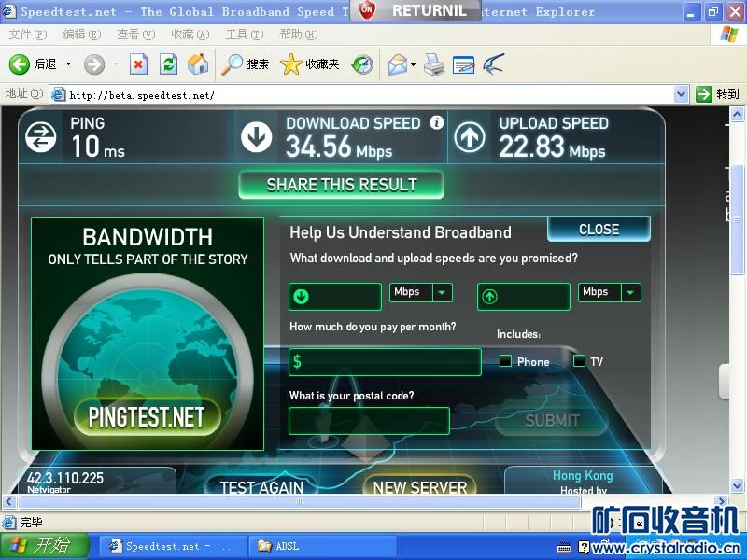Click the page icon in address bar
This screenshot has height=560, width=747.
tap(59, 94)
